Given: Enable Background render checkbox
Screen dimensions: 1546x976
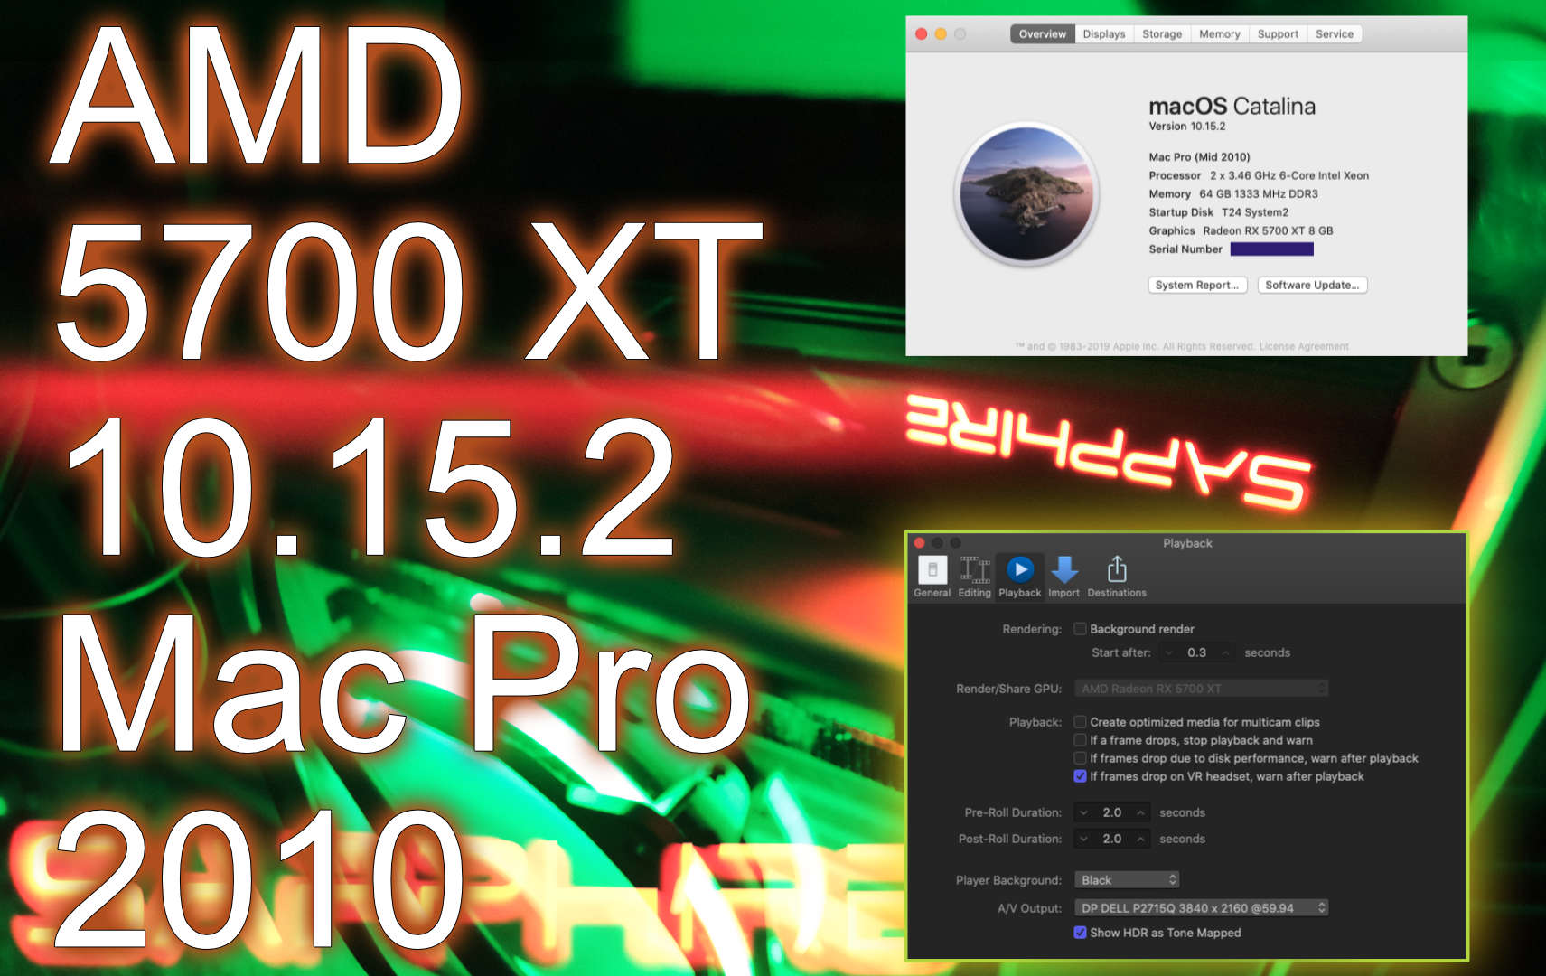Looking at the screenshot, I should coord(1080,629).
